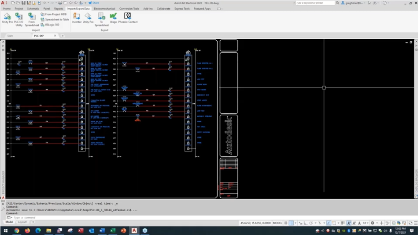This screenshot has width=418, height=235.
Task: Toggle annotation visibility in status bar
Action: tap(349, 223)
